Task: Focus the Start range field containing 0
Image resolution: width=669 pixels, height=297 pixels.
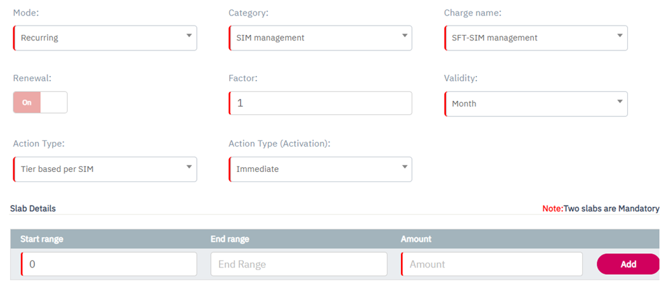Action: point(109,264)
